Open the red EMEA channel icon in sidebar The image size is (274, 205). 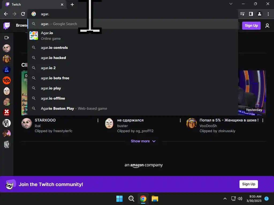click(x=7, y=112)
